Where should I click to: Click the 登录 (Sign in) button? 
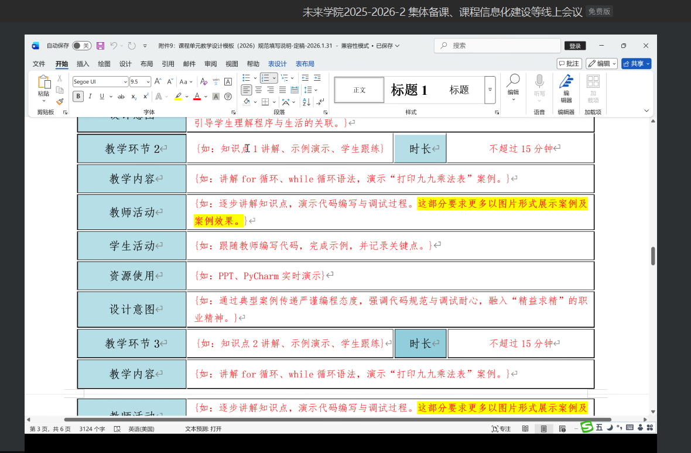click(574, 46)
